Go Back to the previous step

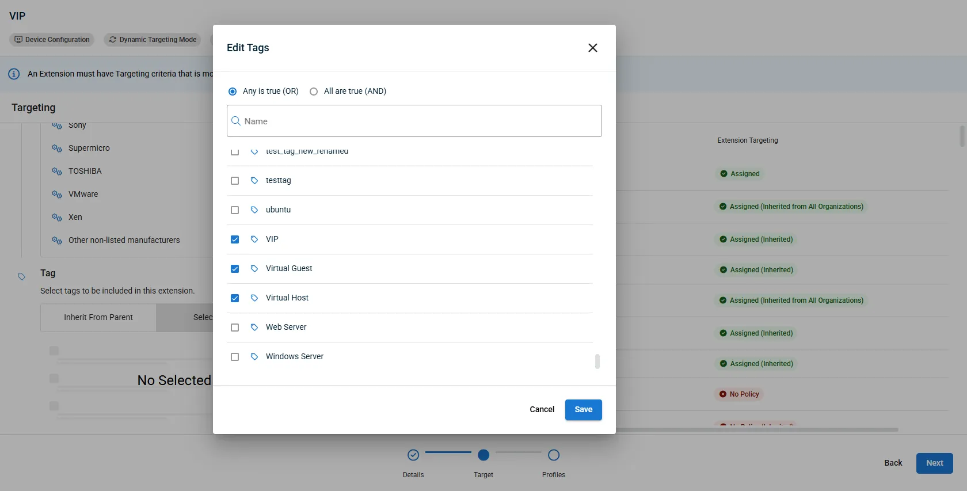pos(893,463)
